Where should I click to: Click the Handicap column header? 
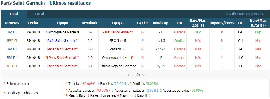coord(160,23)
